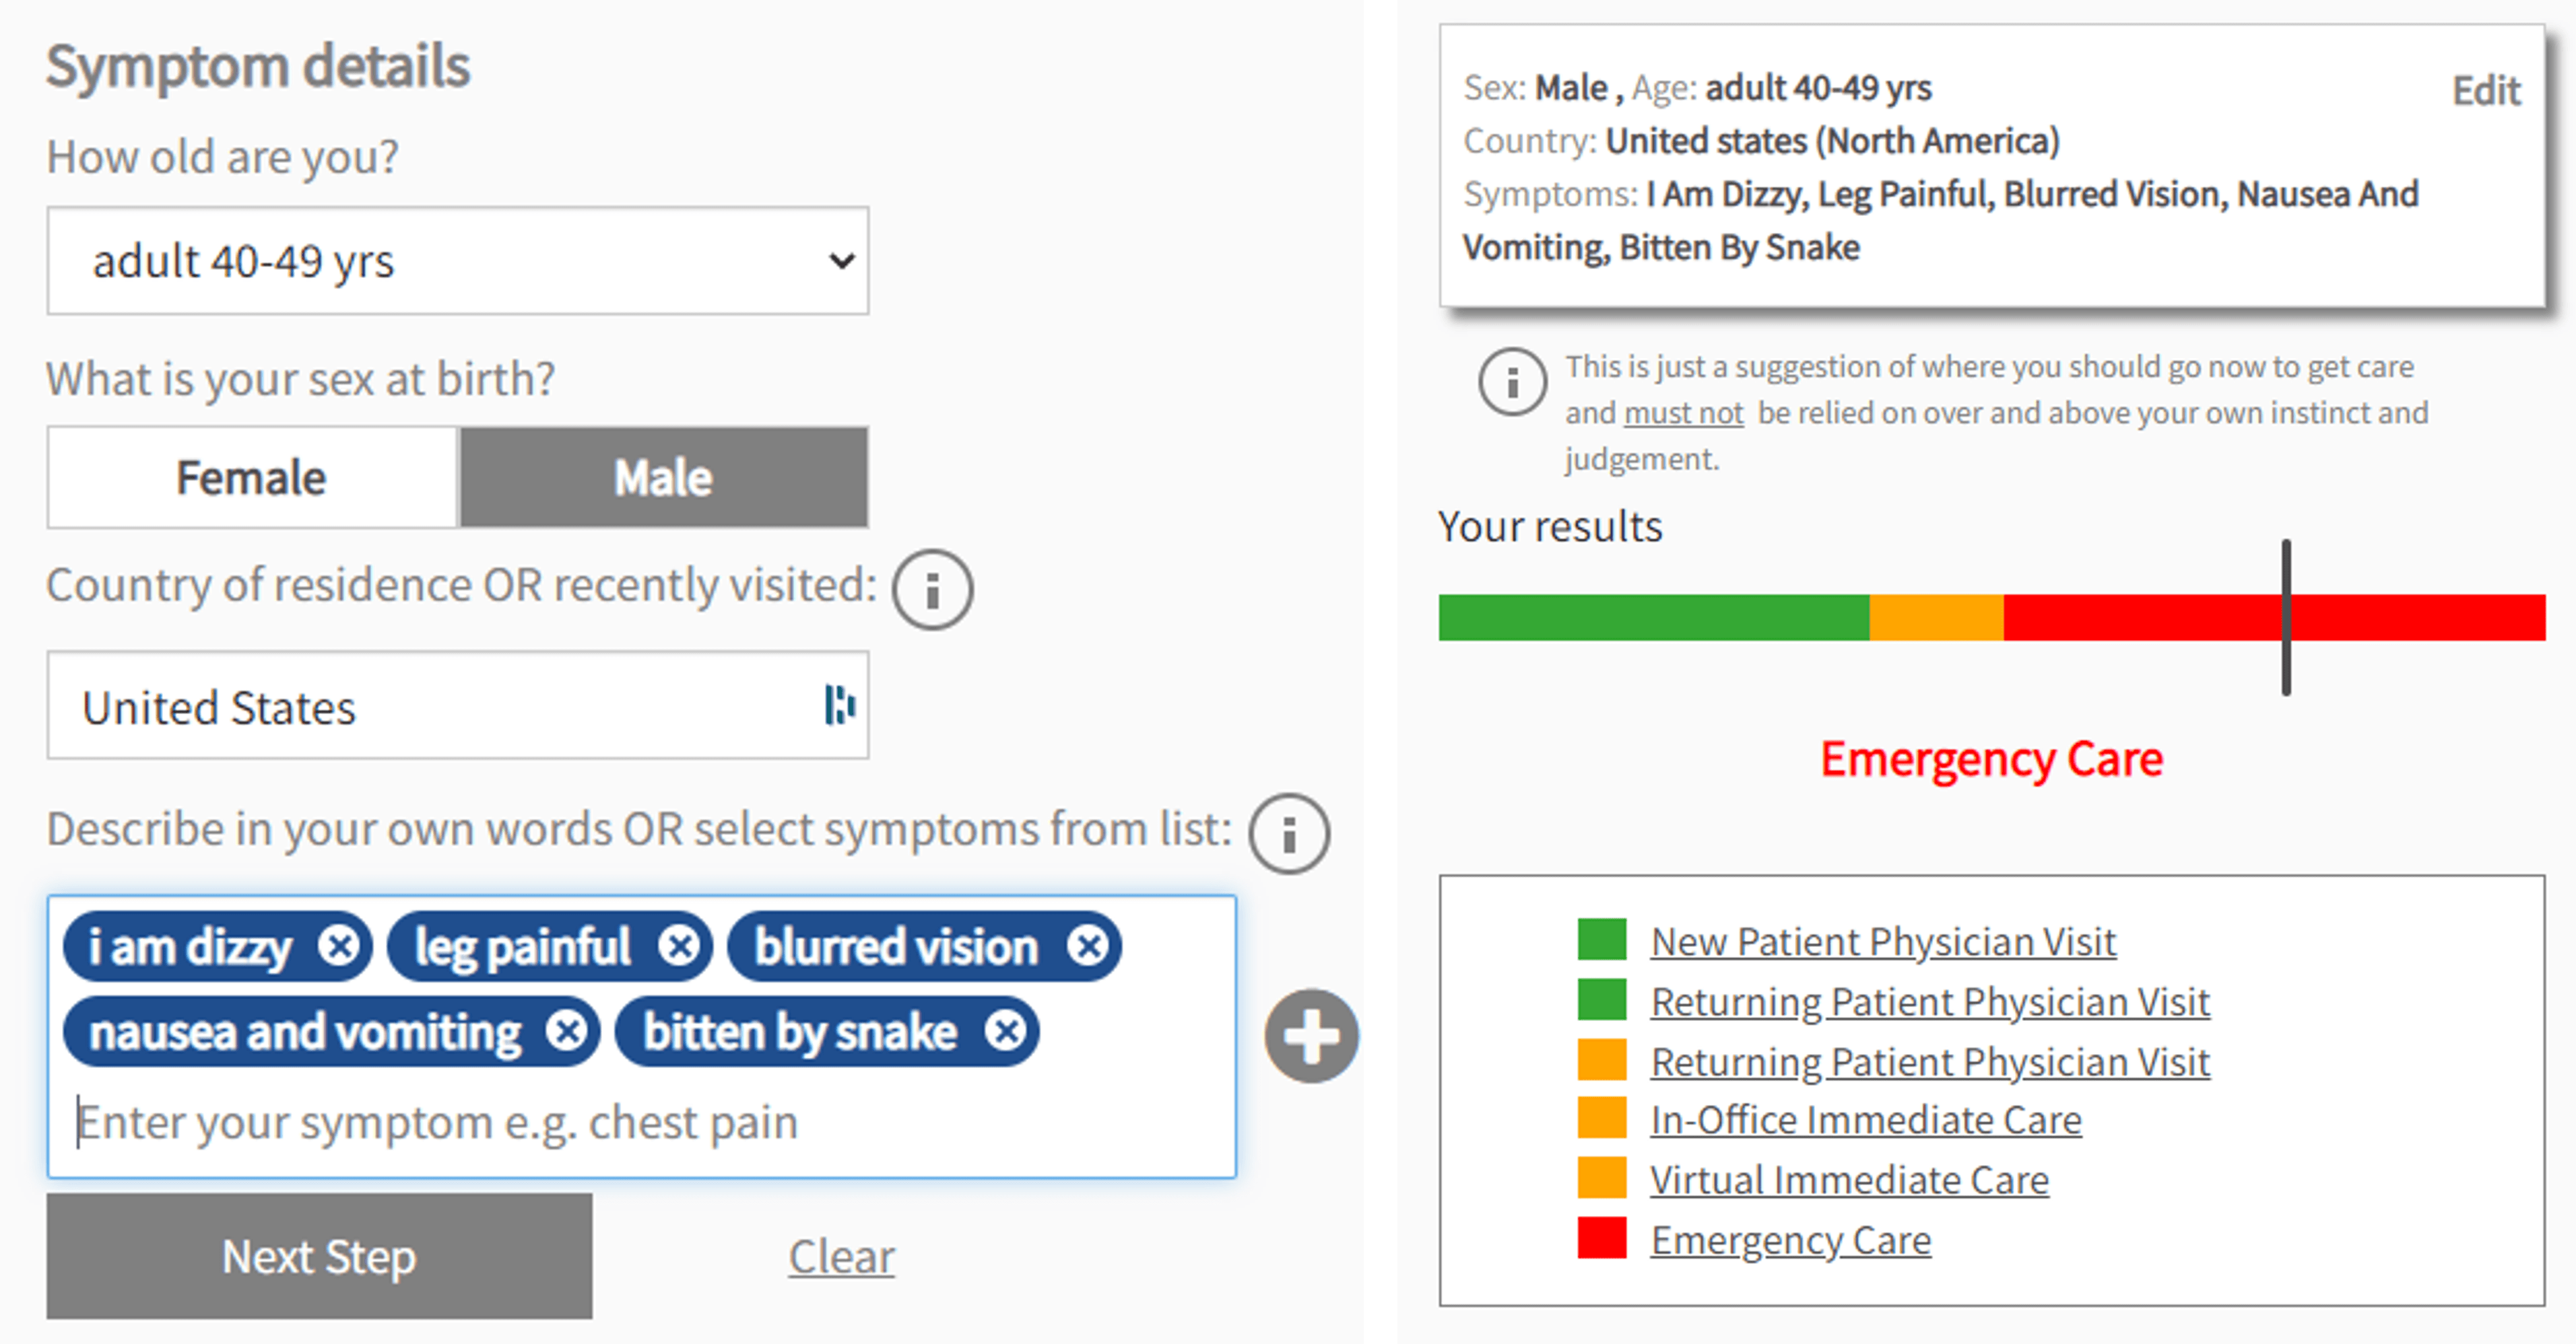Click the Clear link
Screen dimensions: 2576x1344
coord(841,1257)
